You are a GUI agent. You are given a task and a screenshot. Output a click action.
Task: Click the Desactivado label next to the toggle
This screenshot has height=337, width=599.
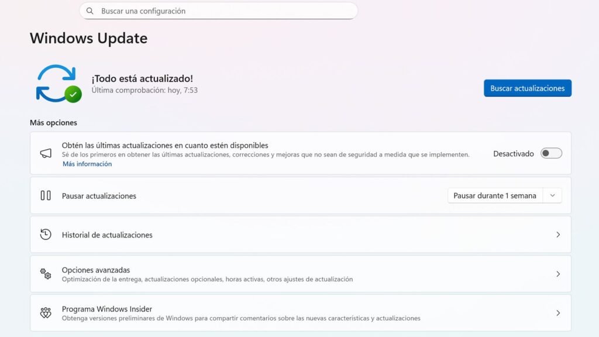click(x=513, y=154)
